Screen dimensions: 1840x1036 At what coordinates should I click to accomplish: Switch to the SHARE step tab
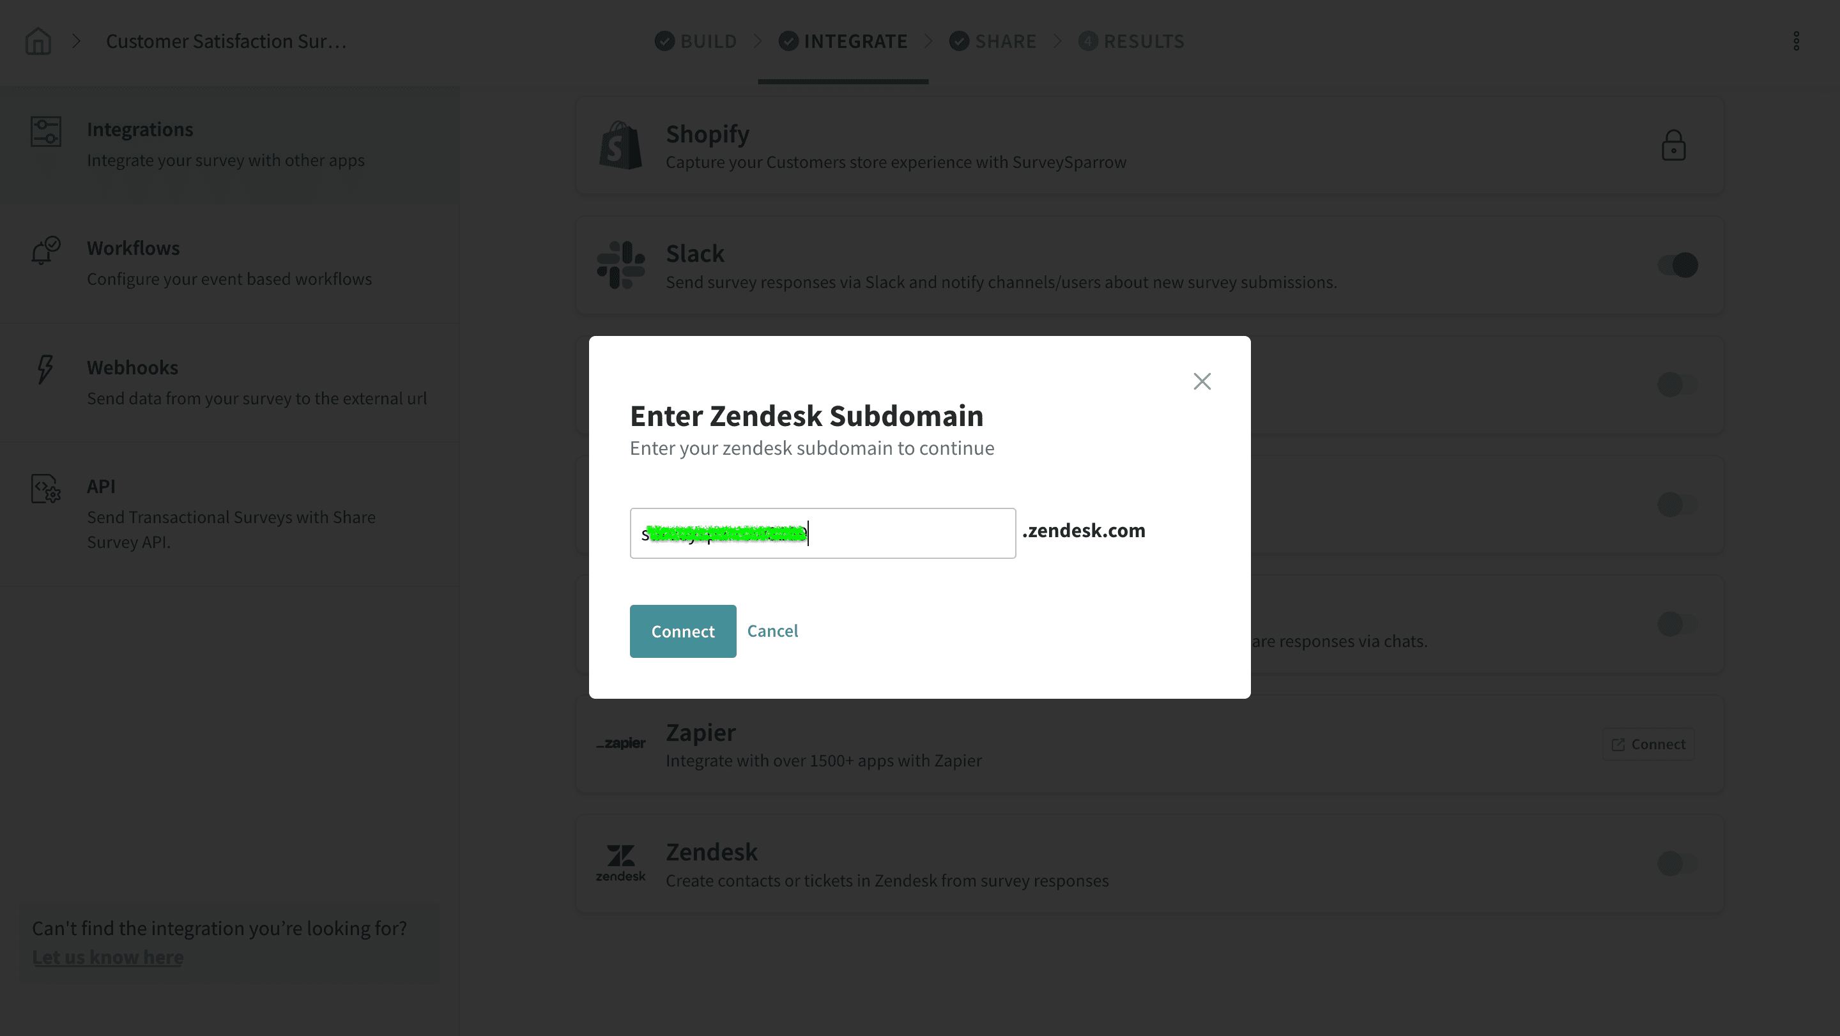(993, 42)
